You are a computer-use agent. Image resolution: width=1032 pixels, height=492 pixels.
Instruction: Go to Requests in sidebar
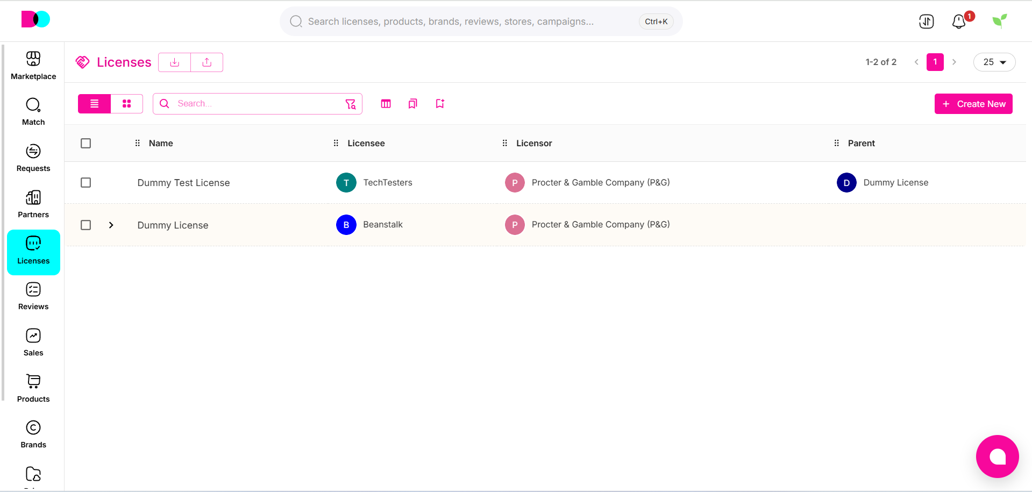coord(33,158)
